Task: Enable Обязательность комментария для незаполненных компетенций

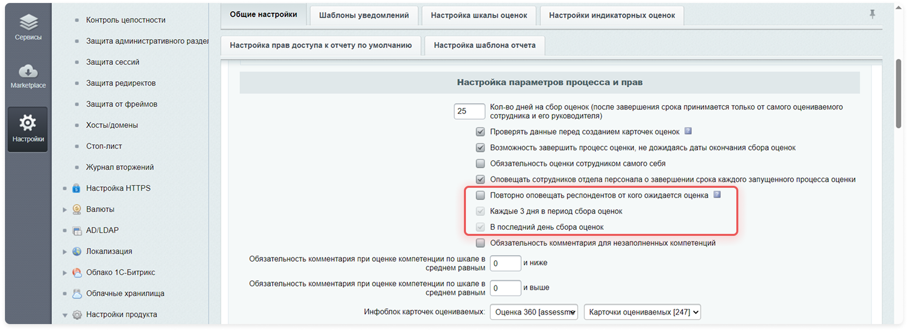Action: [x=480, y=243]
